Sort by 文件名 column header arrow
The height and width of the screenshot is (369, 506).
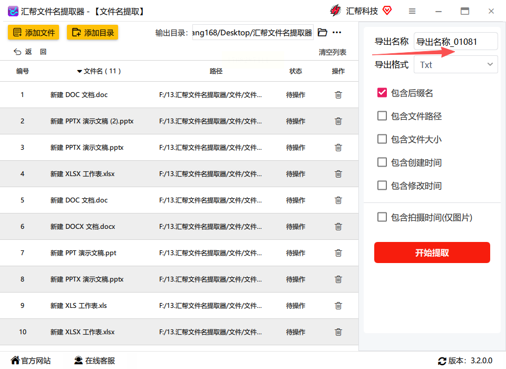click(80, 71)
